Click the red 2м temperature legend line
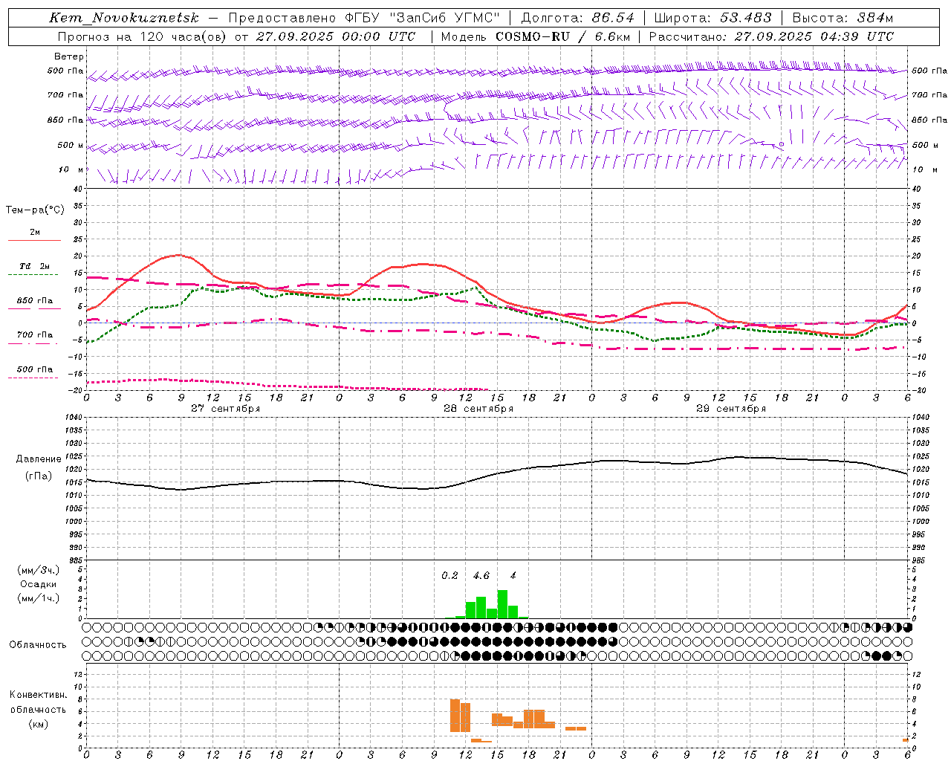This screenshot has width=951, height=761. [34, 241]
